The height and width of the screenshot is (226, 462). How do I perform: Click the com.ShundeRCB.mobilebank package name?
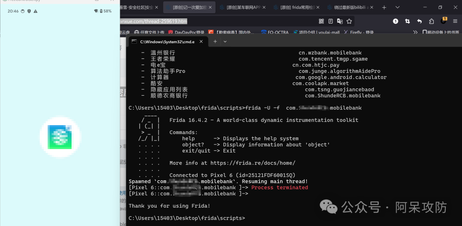pos(343,96)
